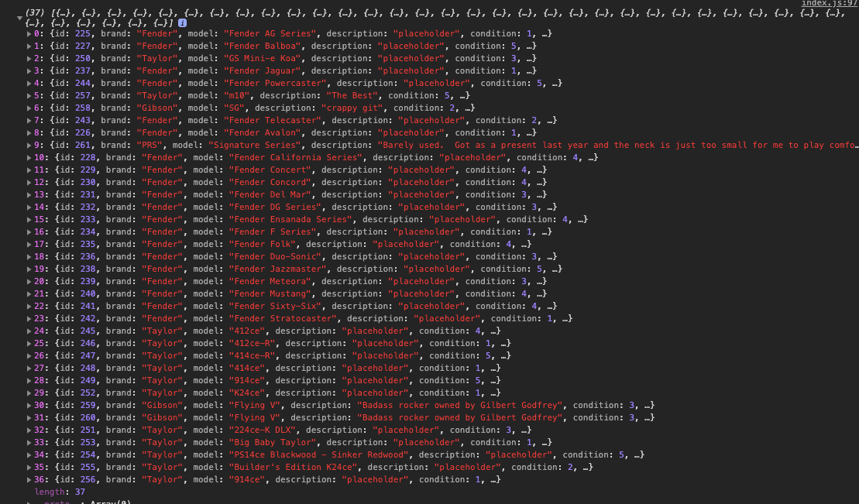This screenshot has width=859, height=504.
Task: Expand item 15 Fender Ensanada Series
Action: click(29, 220)
